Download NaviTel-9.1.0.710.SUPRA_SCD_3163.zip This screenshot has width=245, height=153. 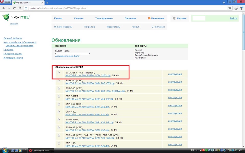pyautogui.click(x=88, y=75)
